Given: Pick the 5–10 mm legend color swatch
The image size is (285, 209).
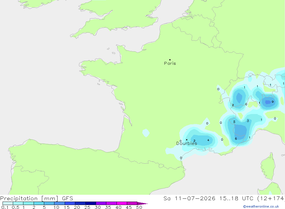Looking at the screenshot, I should [49, 203].
